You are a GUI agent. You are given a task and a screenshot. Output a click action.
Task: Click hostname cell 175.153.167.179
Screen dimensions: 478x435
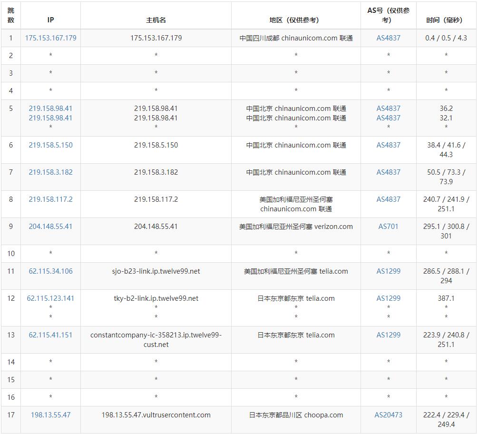(156, 38)
